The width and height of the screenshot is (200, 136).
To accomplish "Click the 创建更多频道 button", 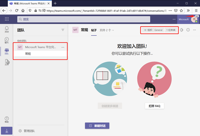I will point(110,106).
